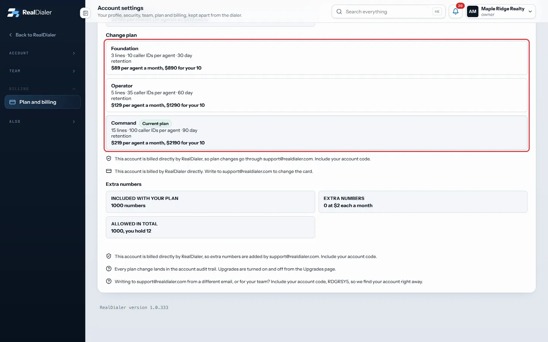Image resolution: width=548 pixels, height=342 pixels.
Task: Click the question icon beside the audit trail note
Action: pos(109,269)
